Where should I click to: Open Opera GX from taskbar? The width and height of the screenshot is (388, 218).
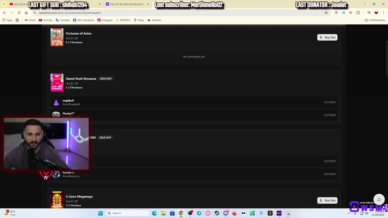208,213
